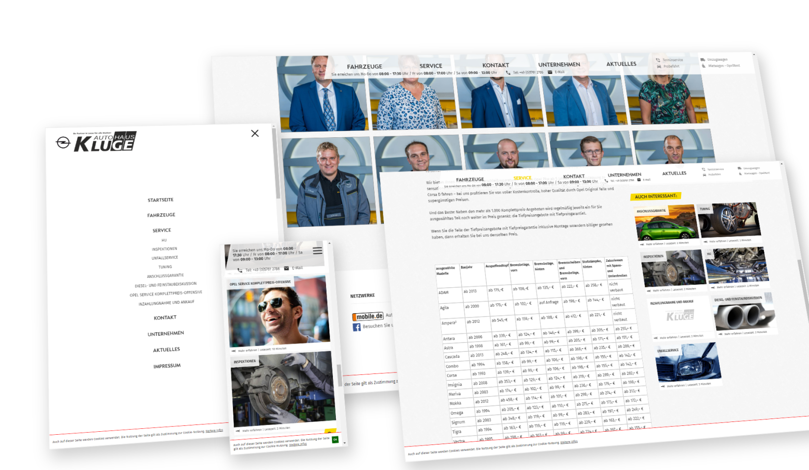Select the man with blue striped tie photo
This screenshot has height=470, width=809.
point(322,94)
